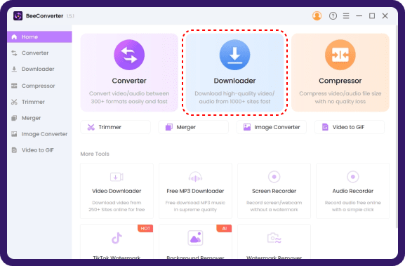Click 'Record audio free online' description
This screenshot has height=266, width=405.
point(353,206)
